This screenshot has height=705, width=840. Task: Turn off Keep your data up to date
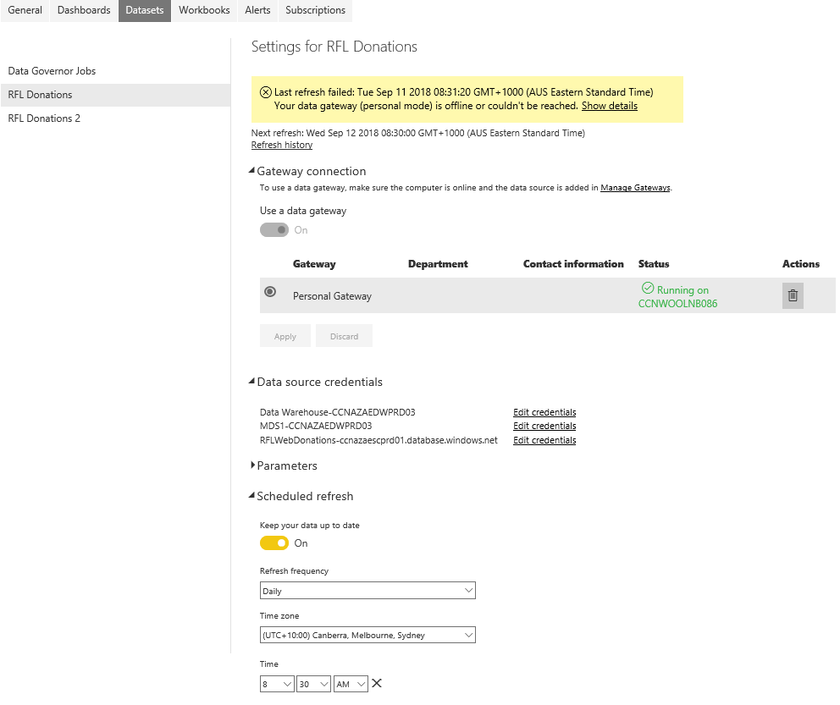274,543
